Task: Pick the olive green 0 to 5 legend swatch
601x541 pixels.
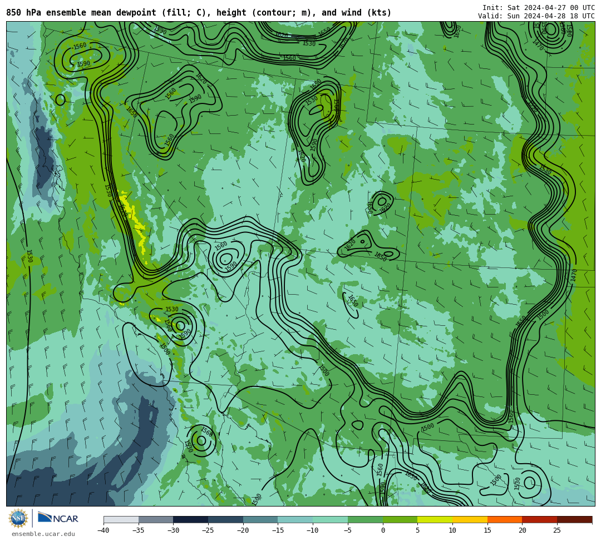Action: [400, 519]
